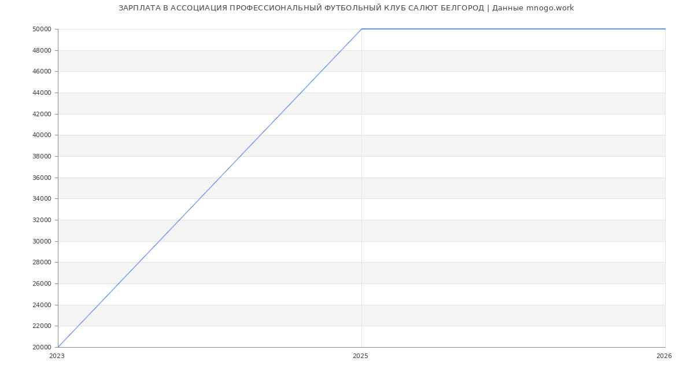Image resolution: width=694 pixels, height=376 pixels.
Task: Click the line's end point at 2026
Action: [x=665, y=29]
